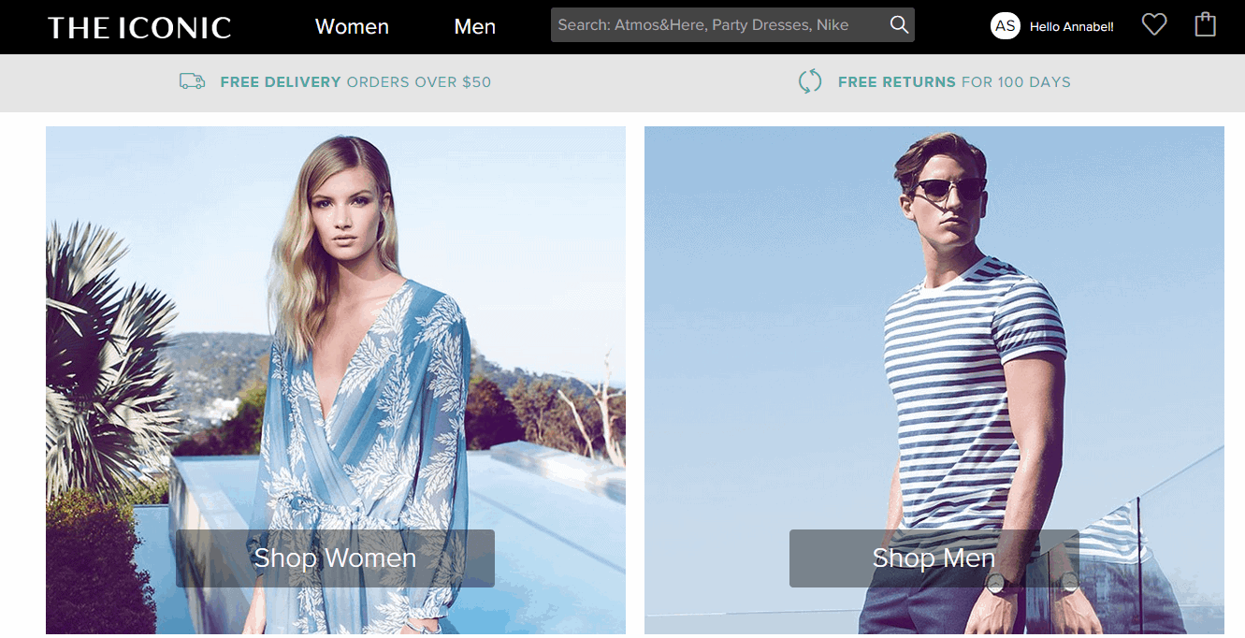Click the male model's sunglasses

948,189
